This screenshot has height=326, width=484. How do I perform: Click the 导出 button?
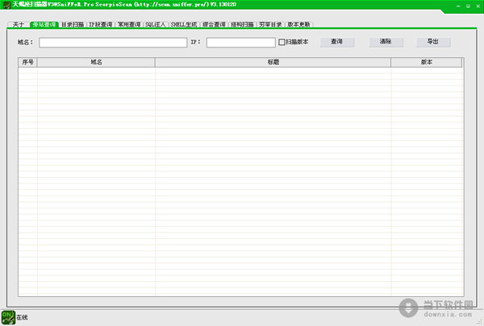(x=433, y=41)
